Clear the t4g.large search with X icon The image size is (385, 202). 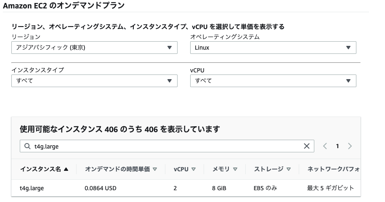[306, 146]
